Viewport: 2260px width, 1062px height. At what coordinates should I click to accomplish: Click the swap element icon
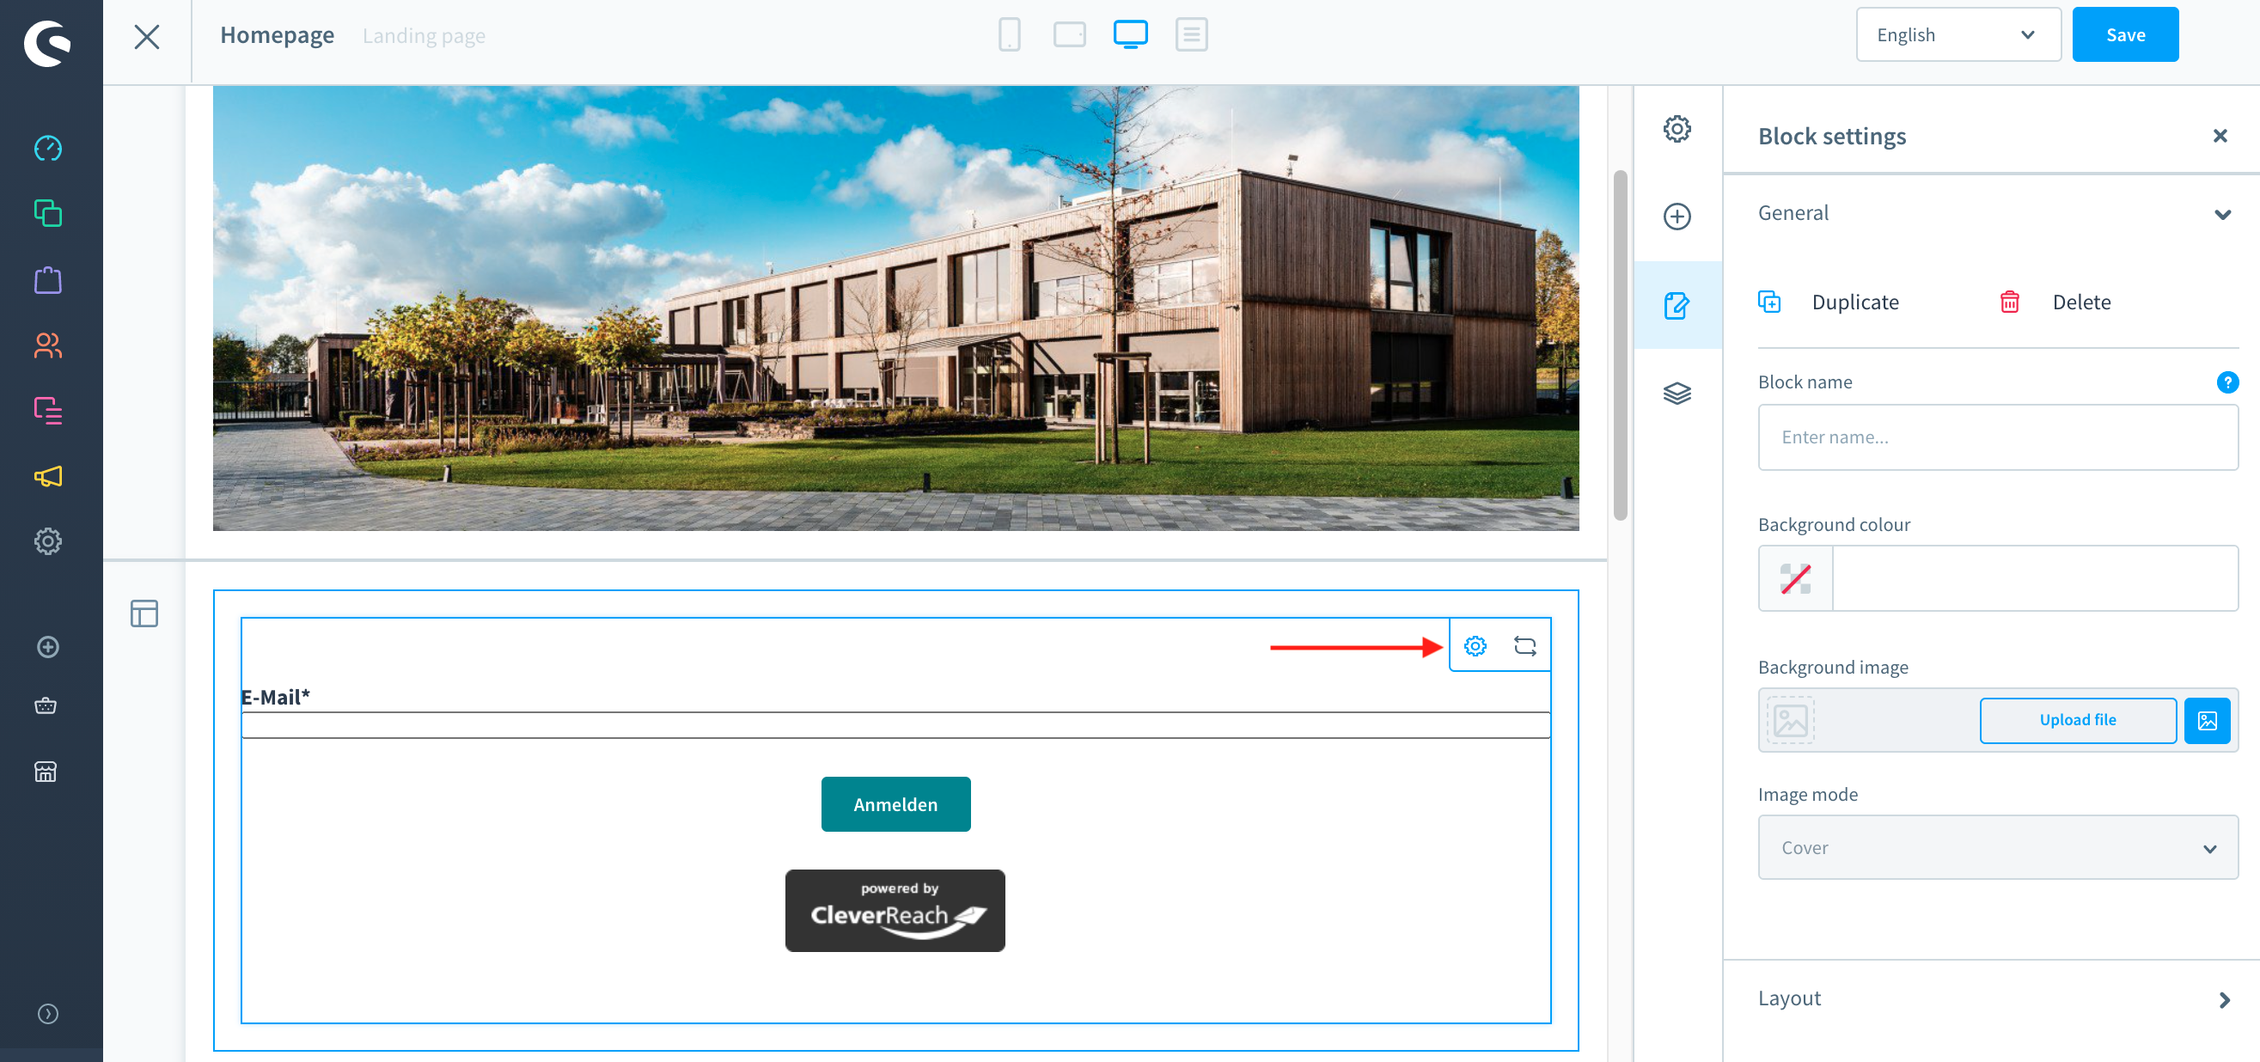coord(1524,646)
